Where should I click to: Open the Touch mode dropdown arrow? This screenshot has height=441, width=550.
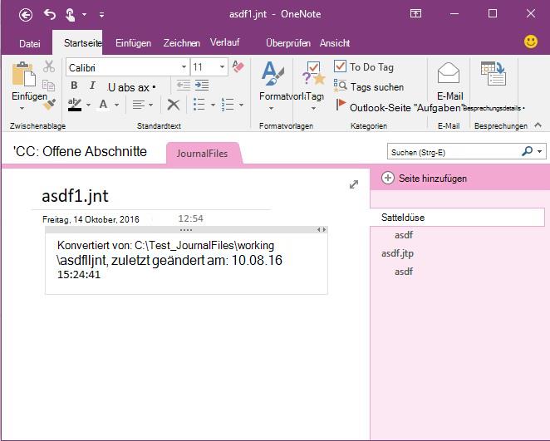(84, 15)
